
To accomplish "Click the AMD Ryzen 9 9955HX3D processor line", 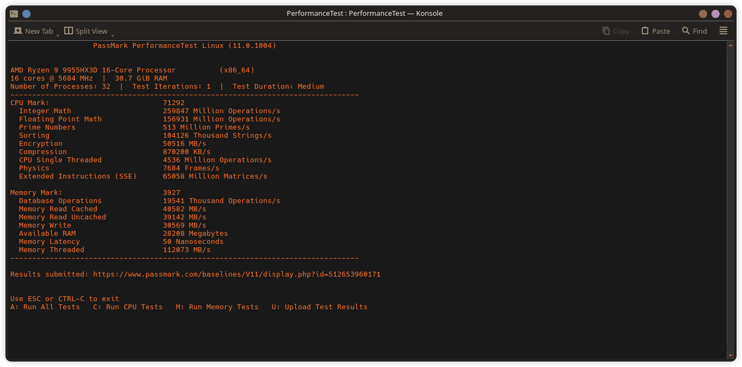I will [x=132, y=70].
